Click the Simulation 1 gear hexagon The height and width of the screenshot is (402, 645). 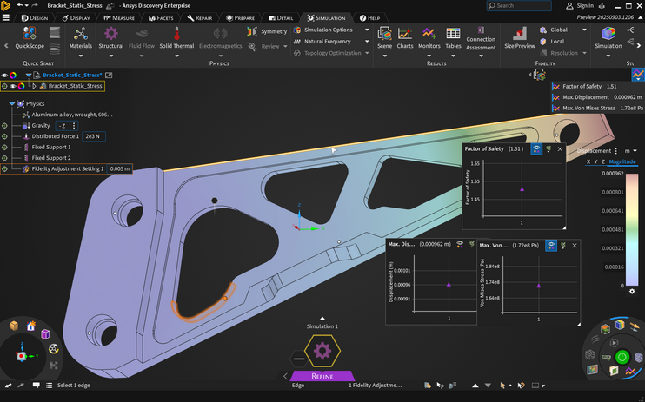(x=322, y=351)
